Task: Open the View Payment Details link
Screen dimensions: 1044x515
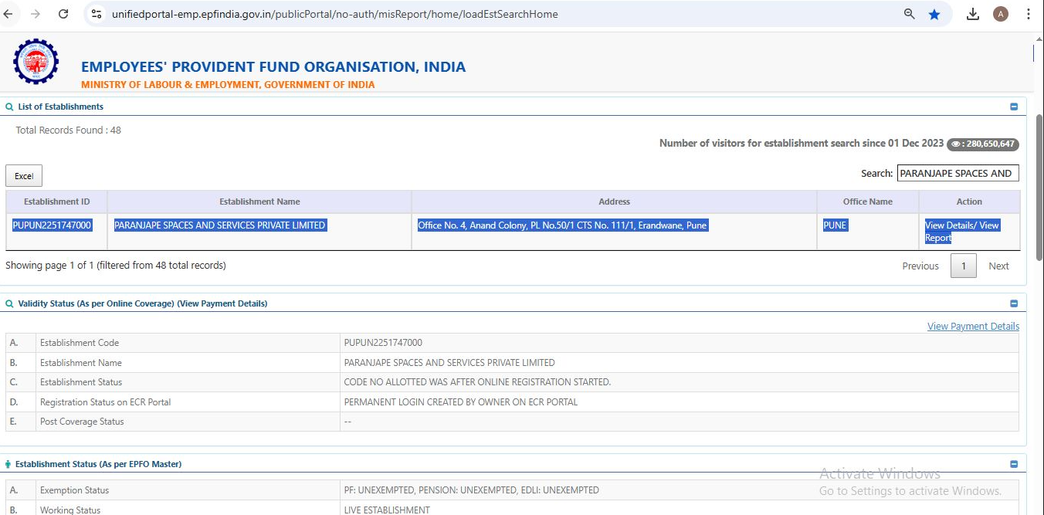Action: (x=973, y=327)
